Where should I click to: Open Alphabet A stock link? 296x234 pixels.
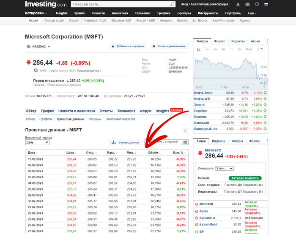(x=207, y=218)
